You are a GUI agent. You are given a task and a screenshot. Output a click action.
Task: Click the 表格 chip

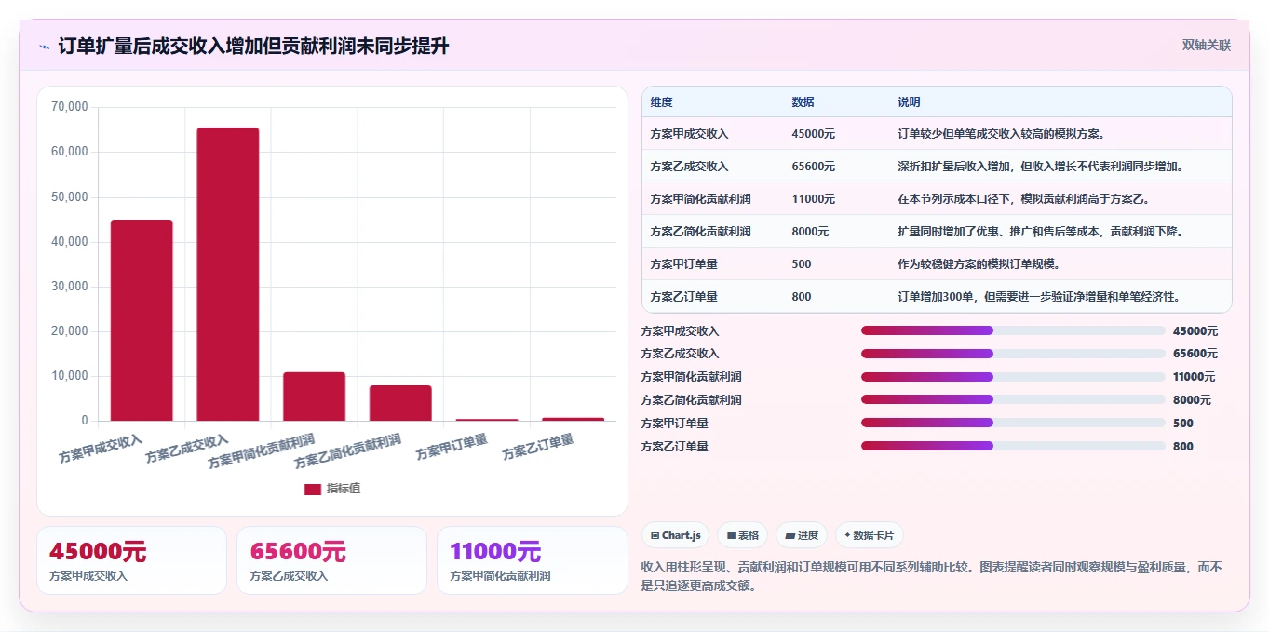pyautogui.click(x=743, y=535)
